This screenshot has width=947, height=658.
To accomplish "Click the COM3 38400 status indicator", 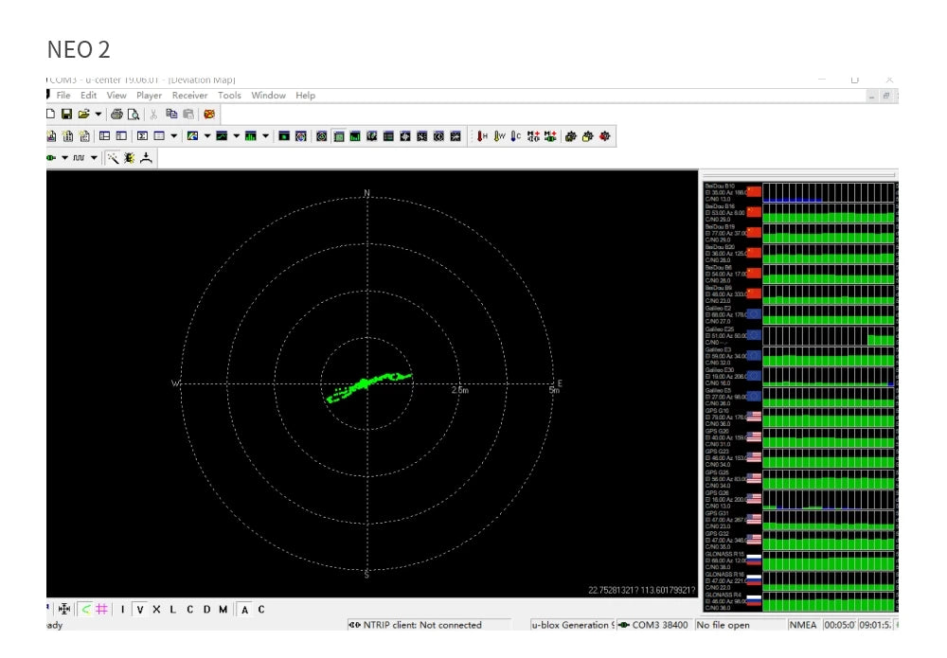I will [x=653, y=625].
